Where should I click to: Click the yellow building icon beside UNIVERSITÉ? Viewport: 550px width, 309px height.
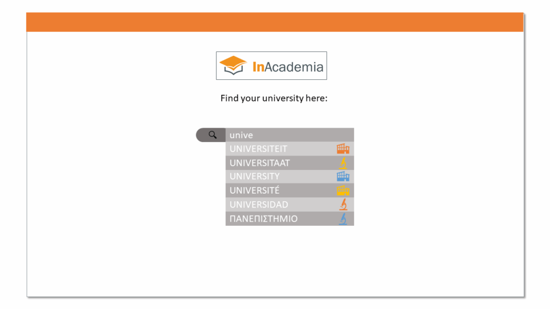pos(343,190)
